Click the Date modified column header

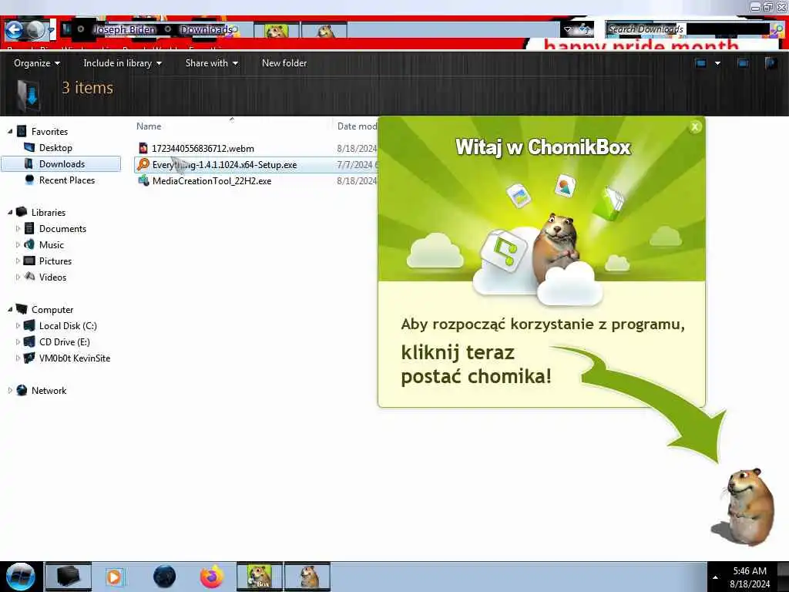(x=357, y=126)
